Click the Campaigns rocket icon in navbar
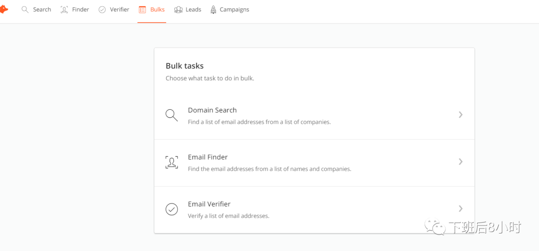Viewport: 539px width, 251px height. click(x=214, y=9)
